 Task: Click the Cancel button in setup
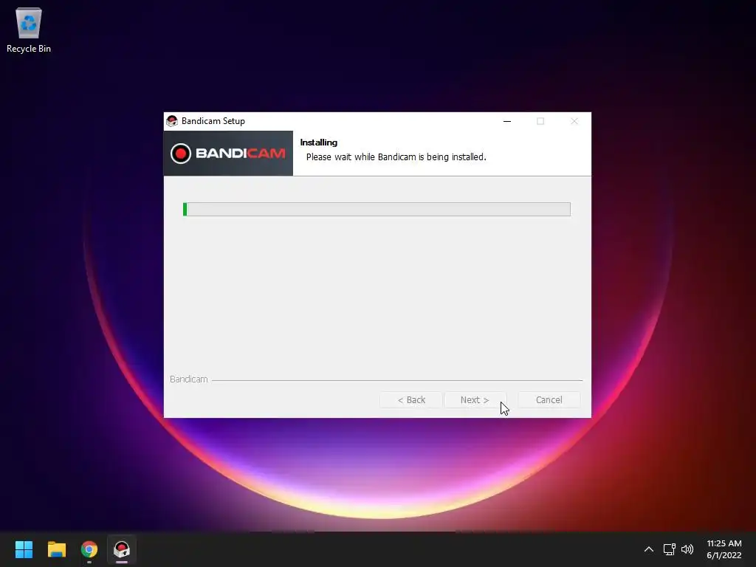point(549,399)
